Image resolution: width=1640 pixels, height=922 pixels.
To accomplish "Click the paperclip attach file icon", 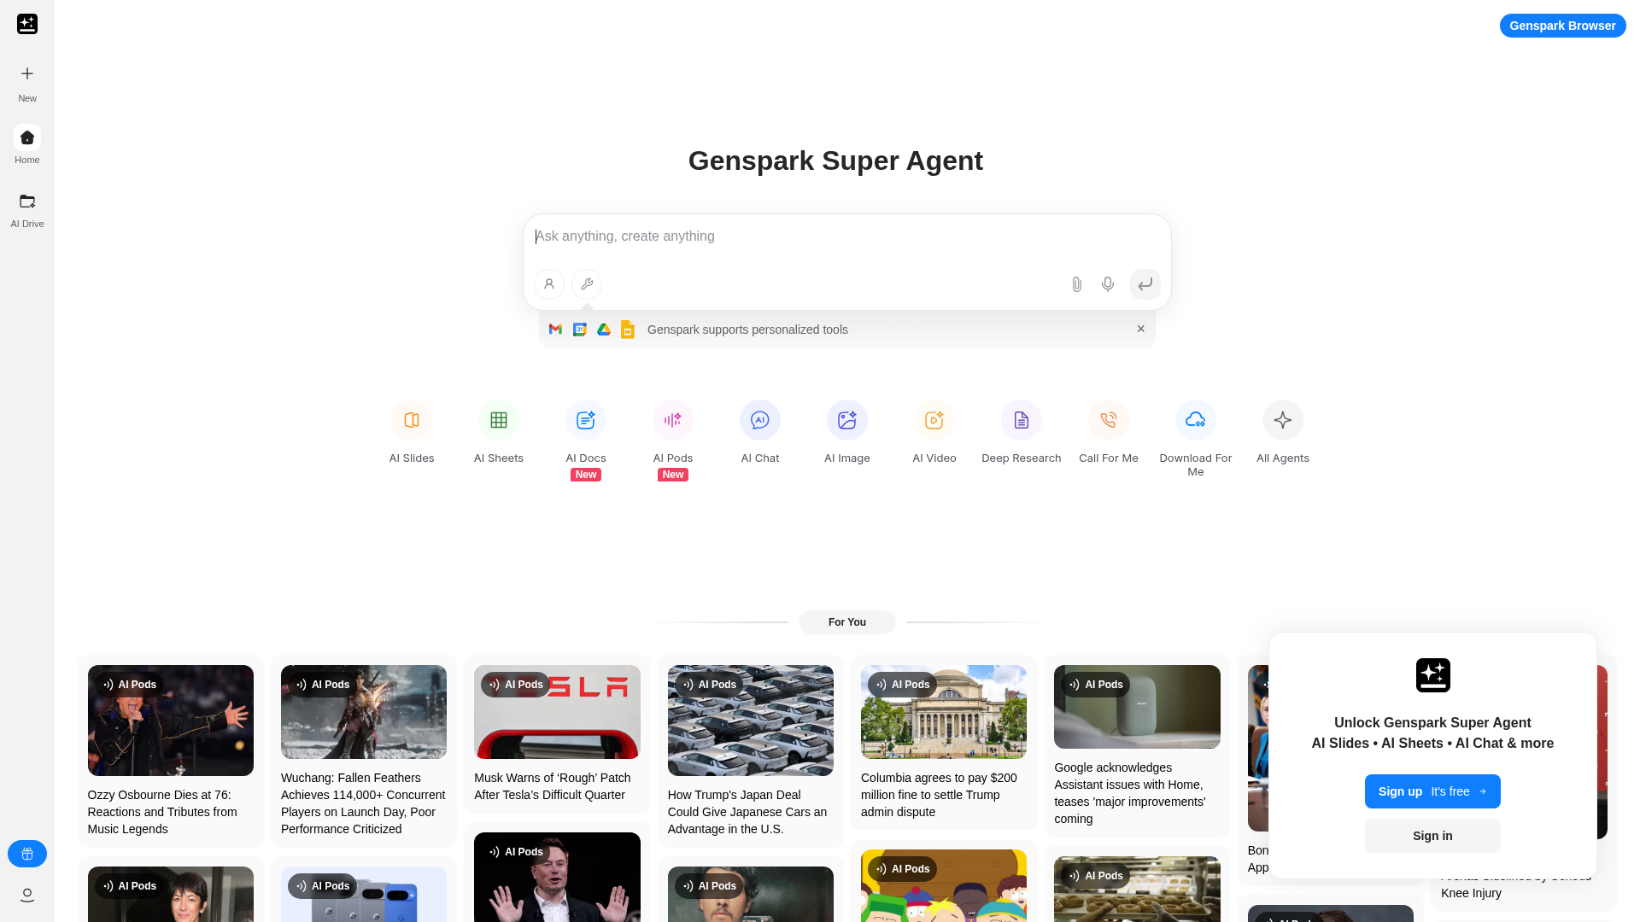I will [1077, 284].
